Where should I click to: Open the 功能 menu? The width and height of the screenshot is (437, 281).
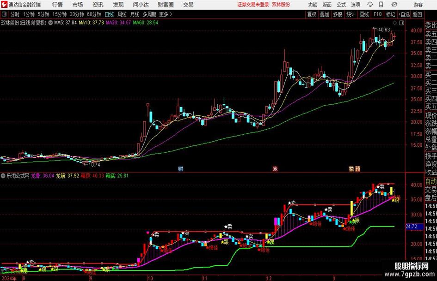coord(313,5)
